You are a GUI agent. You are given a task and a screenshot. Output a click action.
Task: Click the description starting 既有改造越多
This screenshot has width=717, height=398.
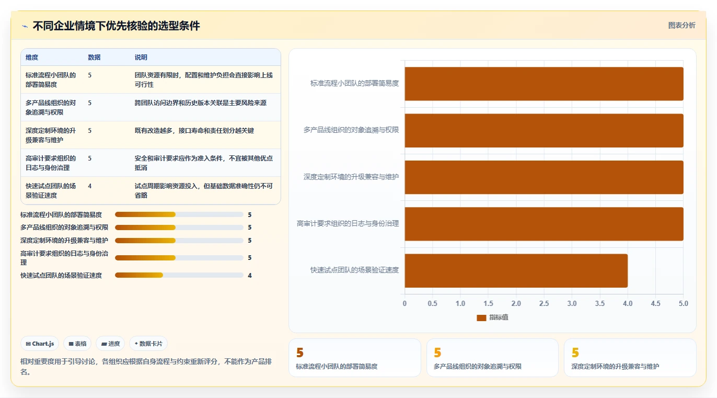pos(194,131)
